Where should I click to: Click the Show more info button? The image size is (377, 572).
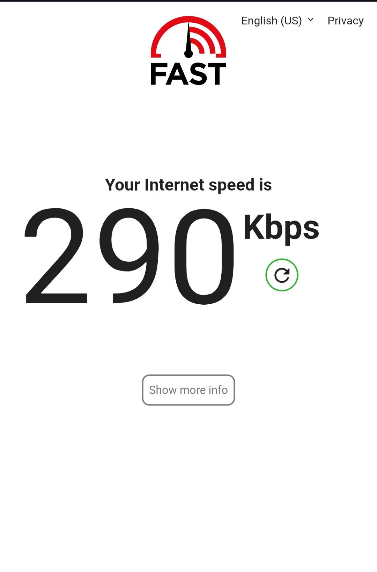188,390
